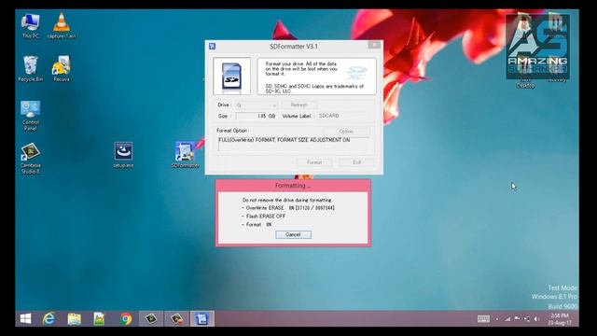Click the SDFormatter title bar icon
The width and height of the screenshot is (597, 336).
[x=212, y=46]
